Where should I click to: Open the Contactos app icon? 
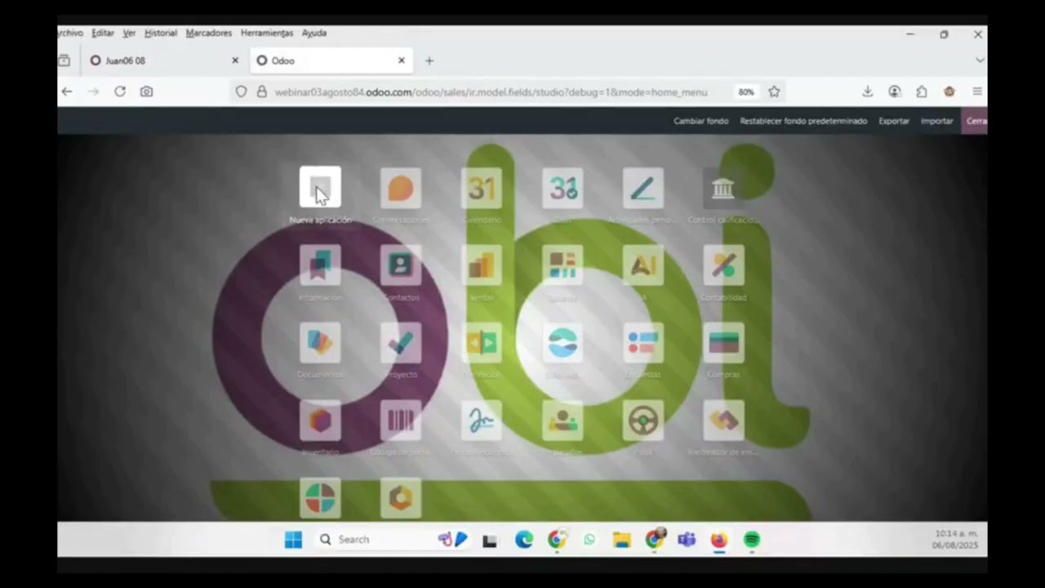(x=400, y=265)
